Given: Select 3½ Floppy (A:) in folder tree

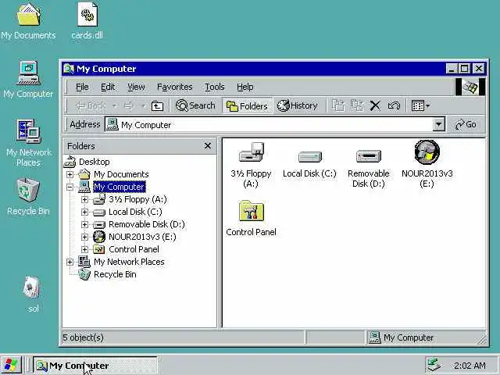Looking at the screenshot, I should 137,200.
